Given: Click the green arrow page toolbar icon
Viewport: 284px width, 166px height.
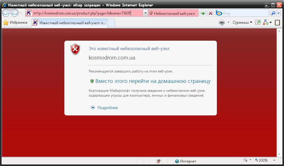Looking at the screenshot, I should (258, 22).
